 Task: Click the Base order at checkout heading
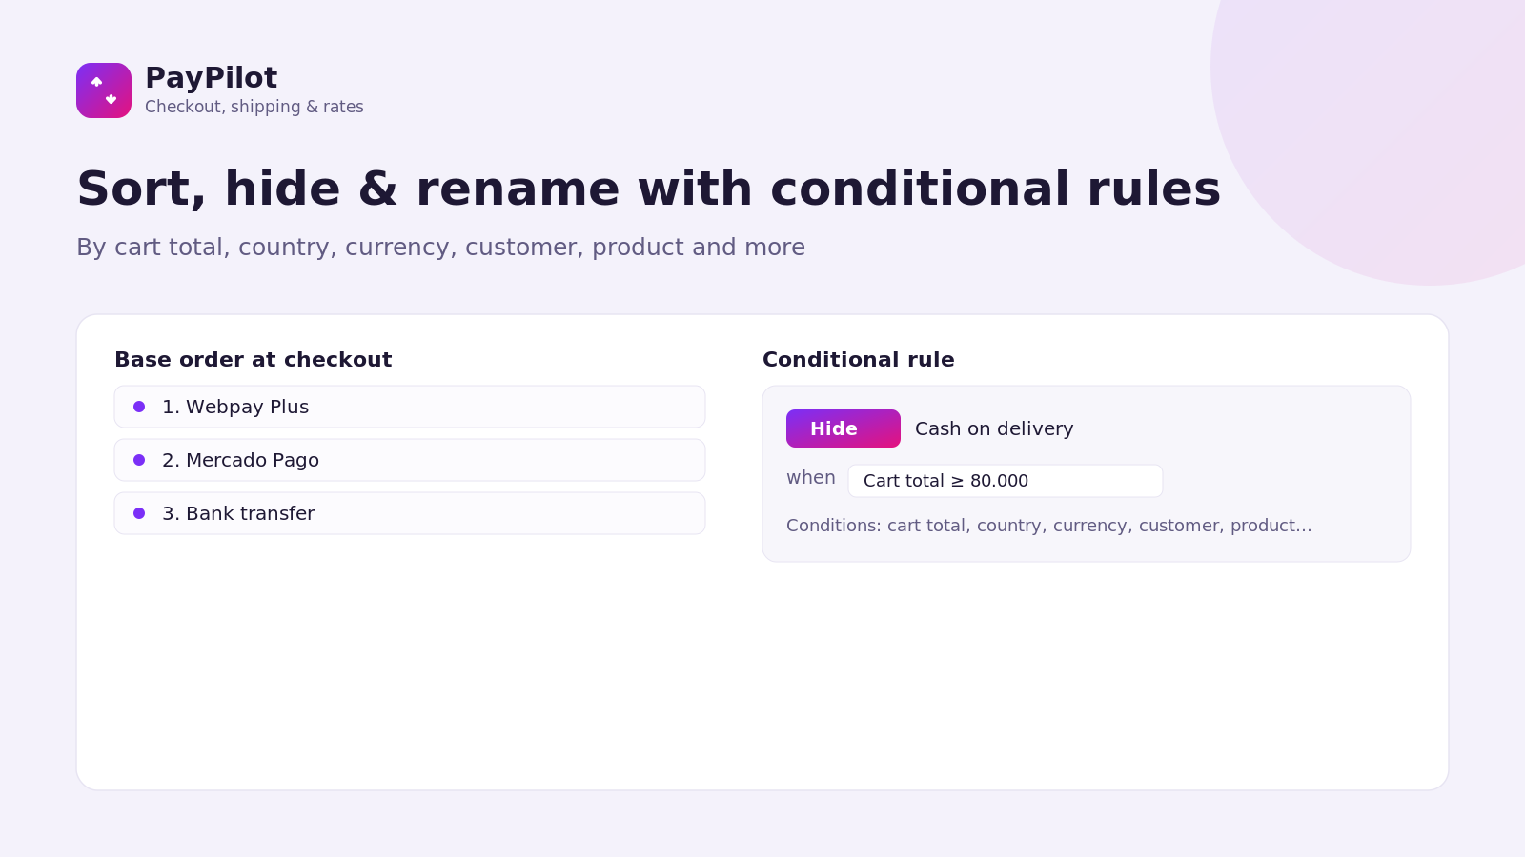254,360
